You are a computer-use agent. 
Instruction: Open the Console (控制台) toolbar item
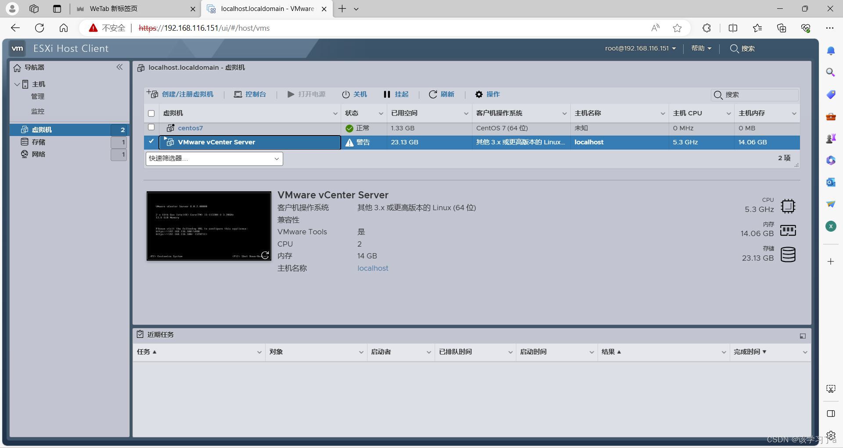pos(250,94)
